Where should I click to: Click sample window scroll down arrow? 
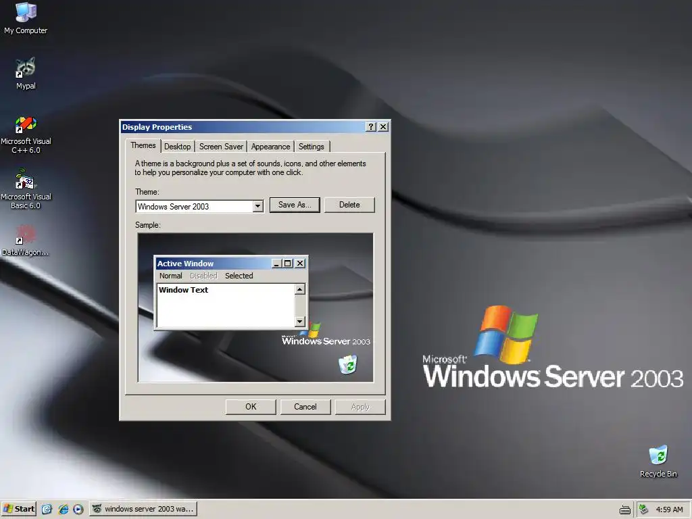click(299, 321)
